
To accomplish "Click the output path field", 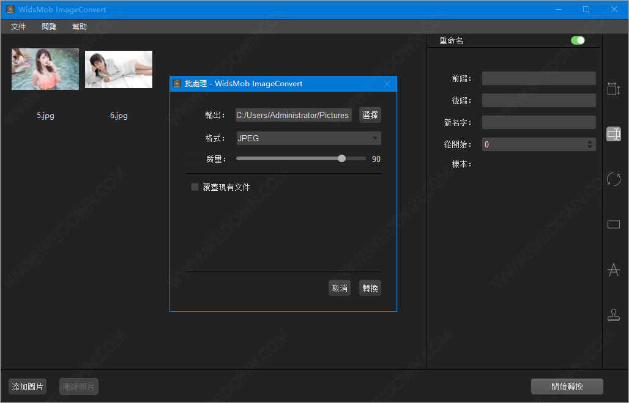I will pos(294,115).
